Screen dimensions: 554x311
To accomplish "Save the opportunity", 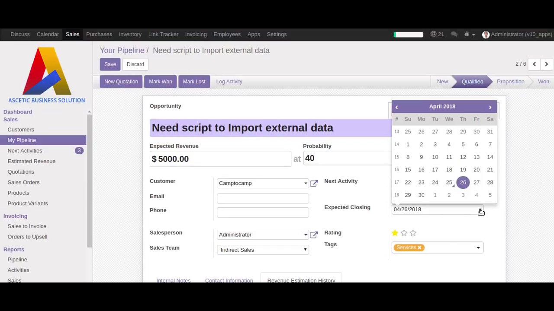I will coord(110,64).
